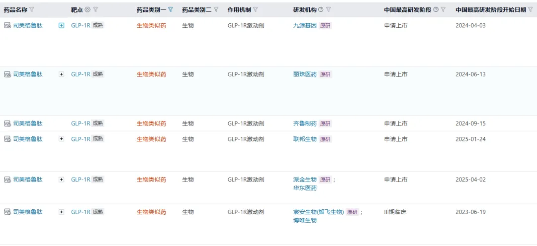Expand the 联邦生物 row with plus icon

click(x=62, y=139)
